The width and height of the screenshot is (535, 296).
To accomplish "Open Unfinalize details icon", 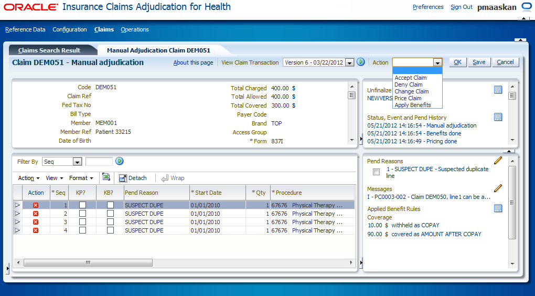I will pos(498,90).
